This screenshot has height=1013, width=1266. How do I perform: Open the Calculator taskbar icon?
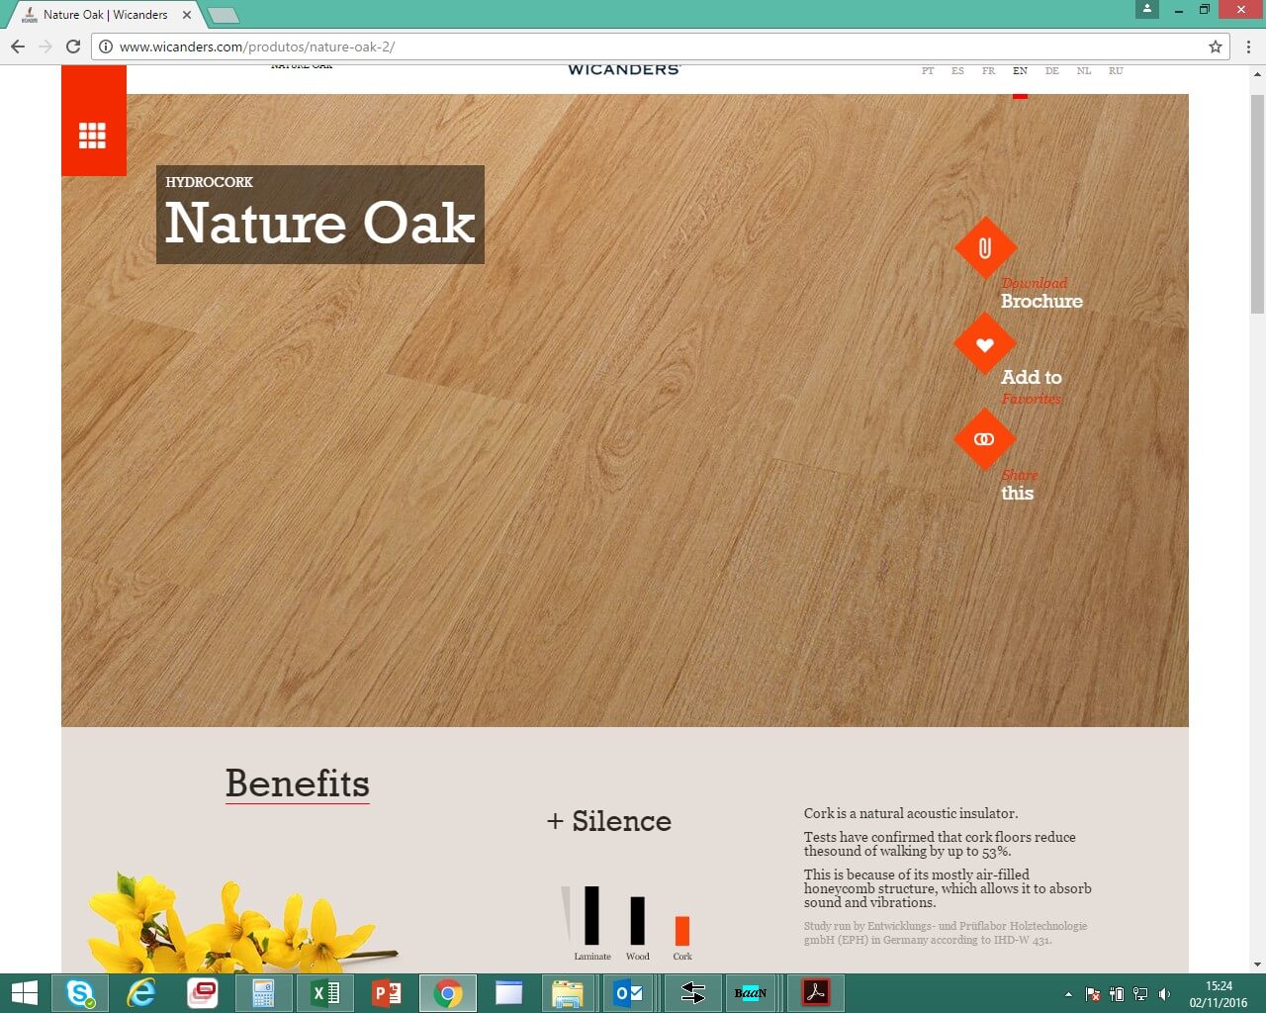click(x=263, y=993)
